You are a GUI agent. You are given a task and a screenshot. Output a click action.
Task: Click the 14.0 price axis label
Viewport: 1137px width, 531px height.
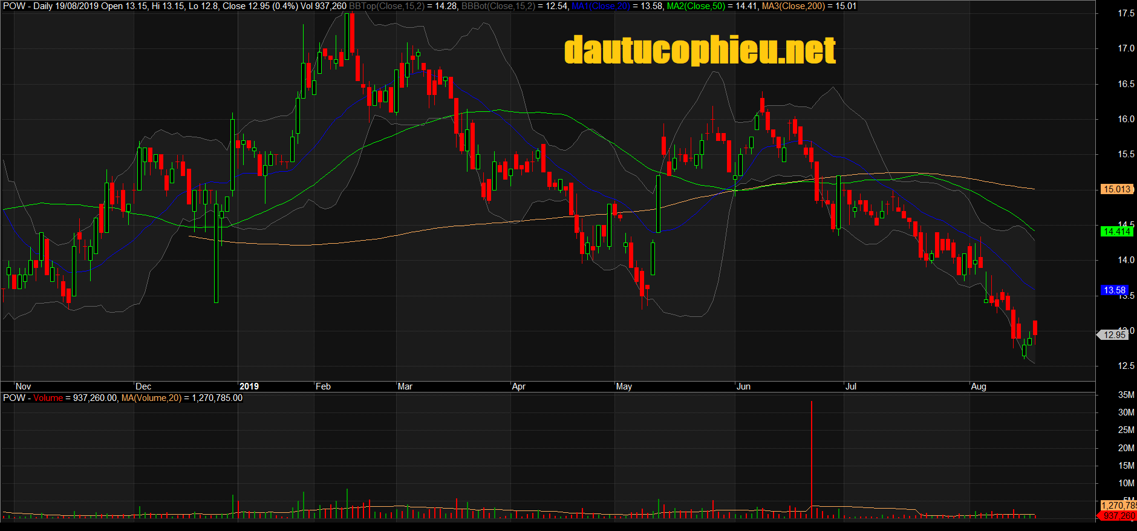click(1126, 260)
